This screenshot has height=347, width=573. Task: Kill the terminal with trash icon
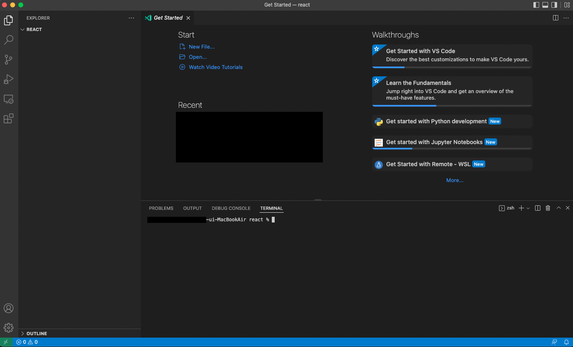click(x=548, y=208)
